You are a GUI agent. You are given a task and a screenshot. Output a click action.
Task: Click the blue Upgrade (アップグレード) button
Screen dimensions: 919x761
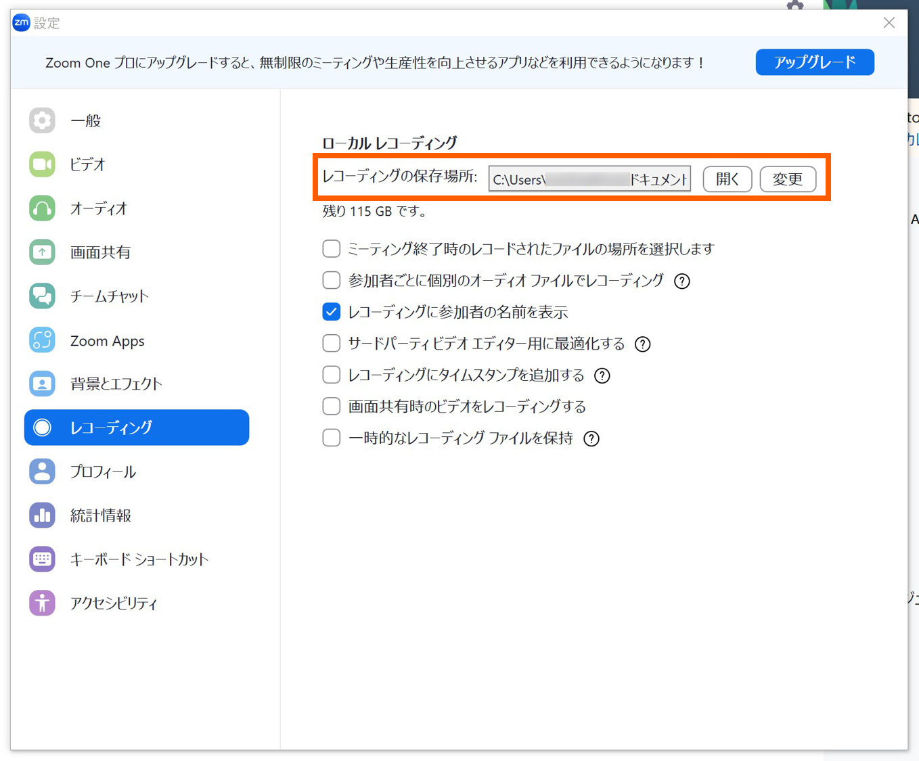[814, 62]
